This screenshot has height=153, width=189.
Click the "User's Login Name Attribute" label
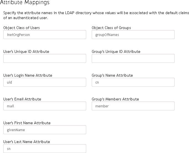coord(28,75)
